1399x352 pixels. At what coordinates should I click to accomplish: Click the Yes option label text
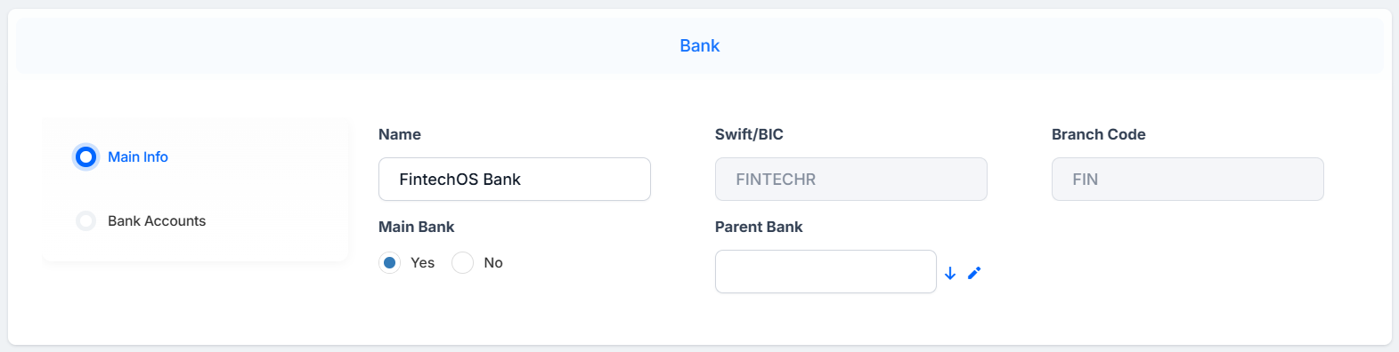pyautogui.click(x=422, y=263)
